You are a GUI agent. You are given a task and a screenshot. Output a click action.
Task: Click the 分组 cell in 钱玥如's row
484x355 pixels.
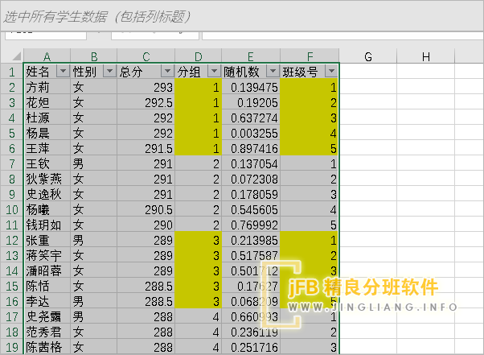click(198, 225)
